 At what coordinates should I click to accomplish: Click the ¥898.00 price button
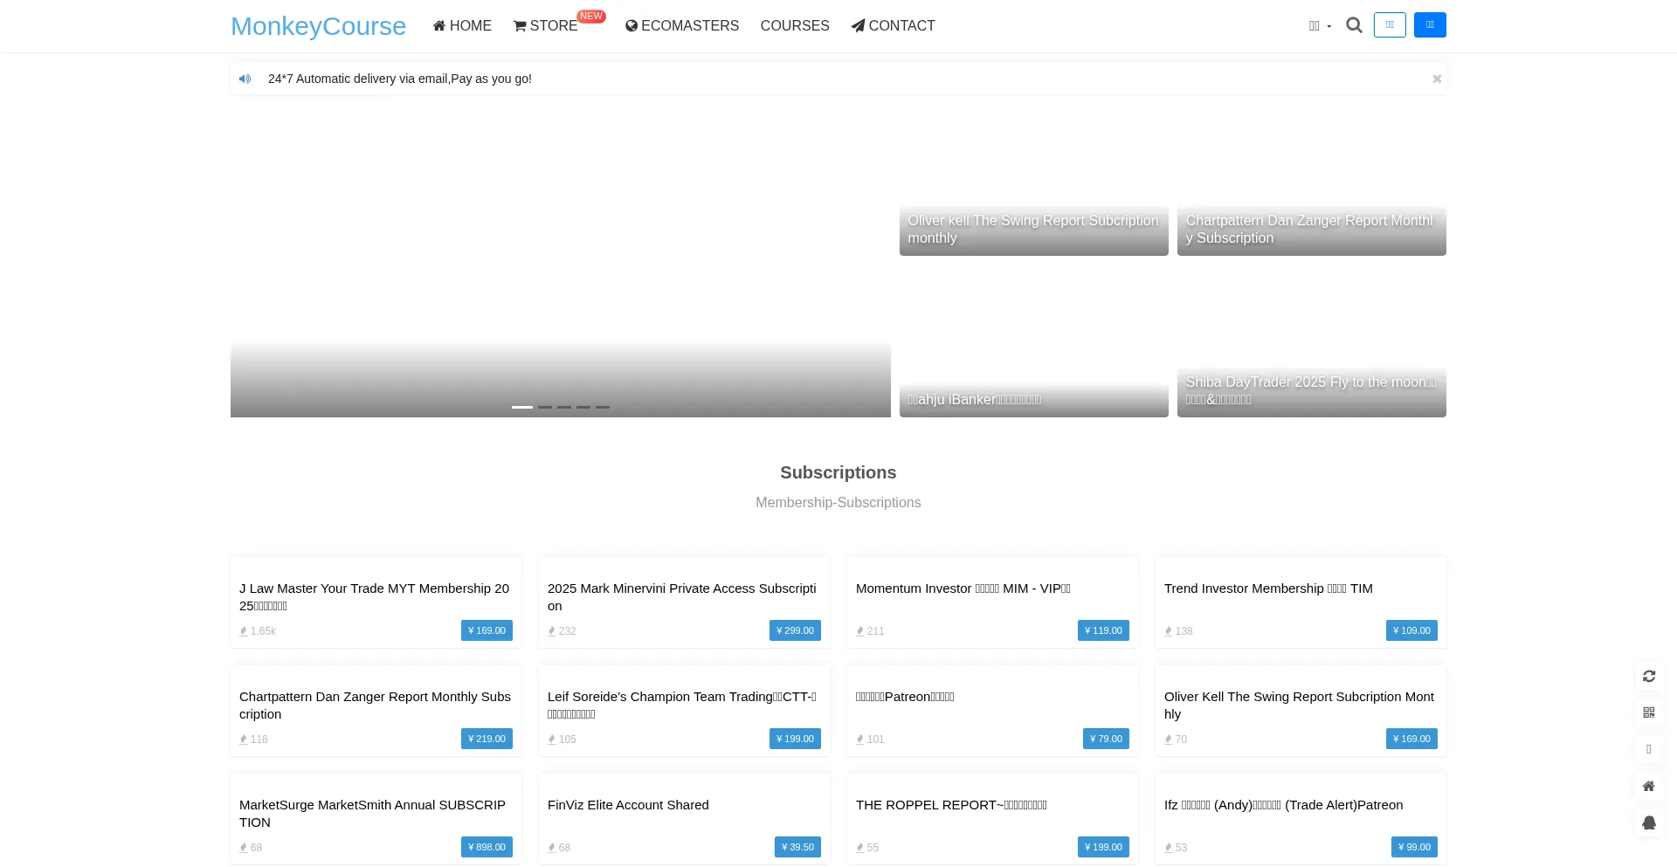point(487,847)
